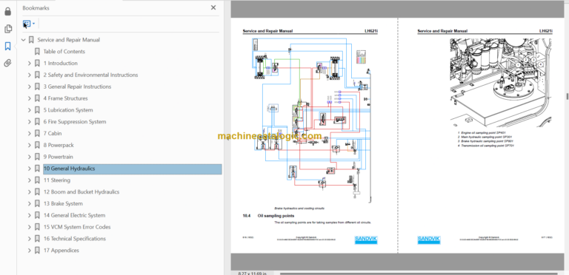This screenshot has width=569, height=275.
Task: Click the Sandvik logo on the left page
Action: pos(366,240)
